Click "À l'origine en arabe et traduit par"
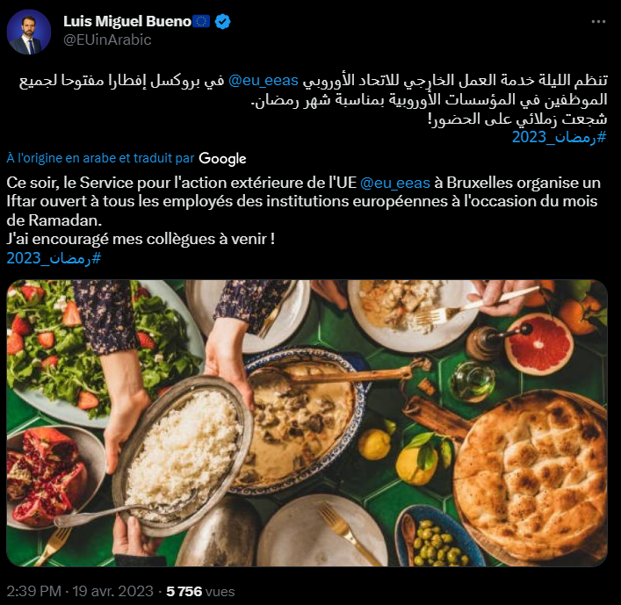Viewport: 621px width, 605px height. click(x=100, y=158)
